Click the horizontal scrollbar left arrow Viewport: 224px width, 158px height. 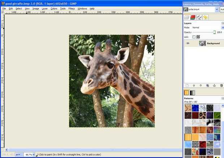point(7,150)
